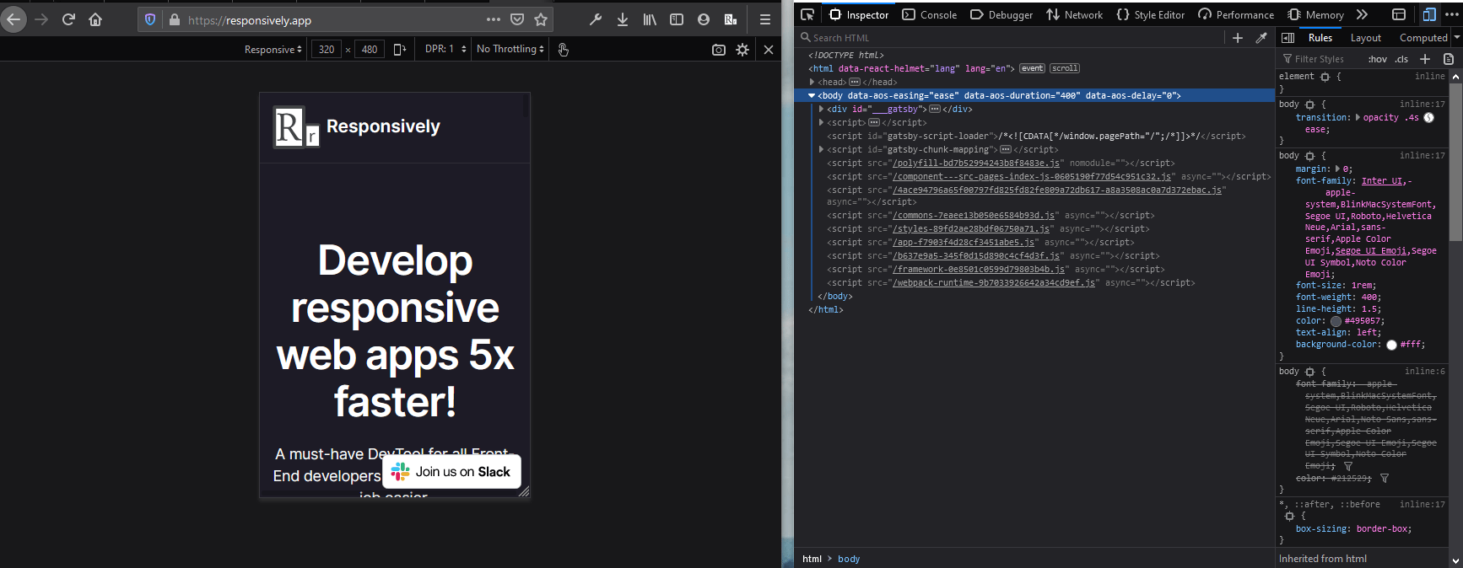
Task: Open Firefox account menu
Action: 704,19
